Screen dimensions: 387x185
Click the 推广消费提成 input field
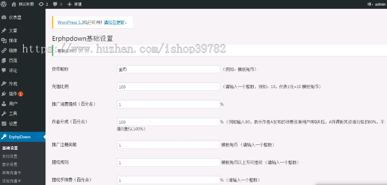pyautogui.click(x=168, y=104)
